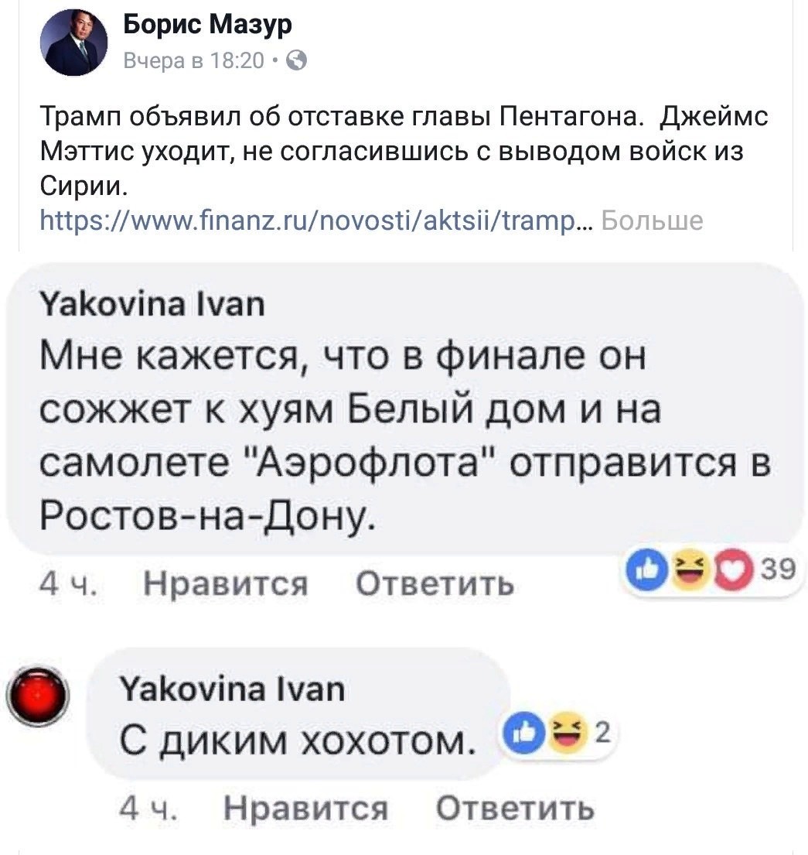Open Борис Мазур's profile photo
Image resolution: width=808 pixels, height=855 pixels.
[74, 44]
